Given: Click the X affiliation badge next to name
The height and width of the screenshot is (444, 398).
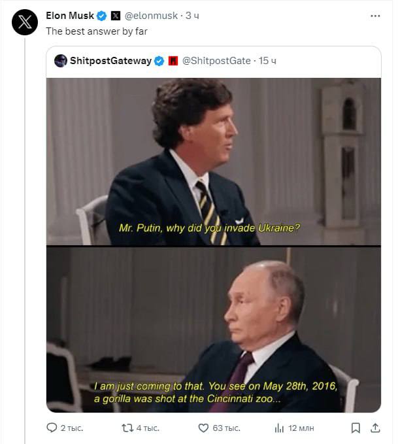Looking at the screenshot, I should coord(115,16).
